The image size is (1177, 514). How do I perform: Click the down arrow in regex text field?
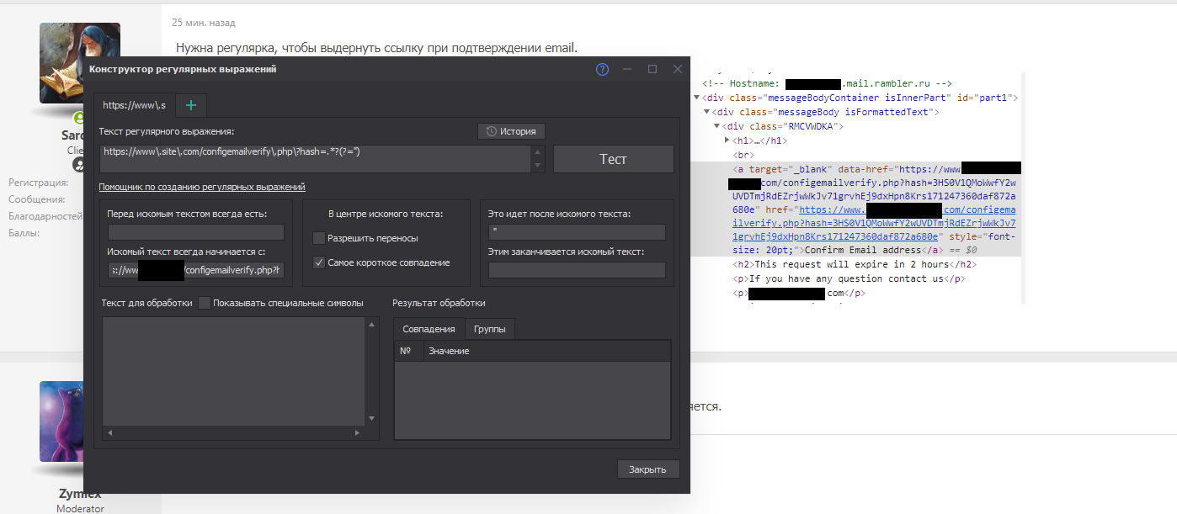[x=538, y=165]
